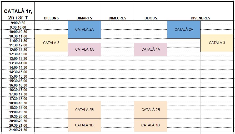Image resolution: width=235 pixels, height=134 pixels.
Task: Select the blue CATALÀ 2A block on Divendres
Action: coord(184,30)
